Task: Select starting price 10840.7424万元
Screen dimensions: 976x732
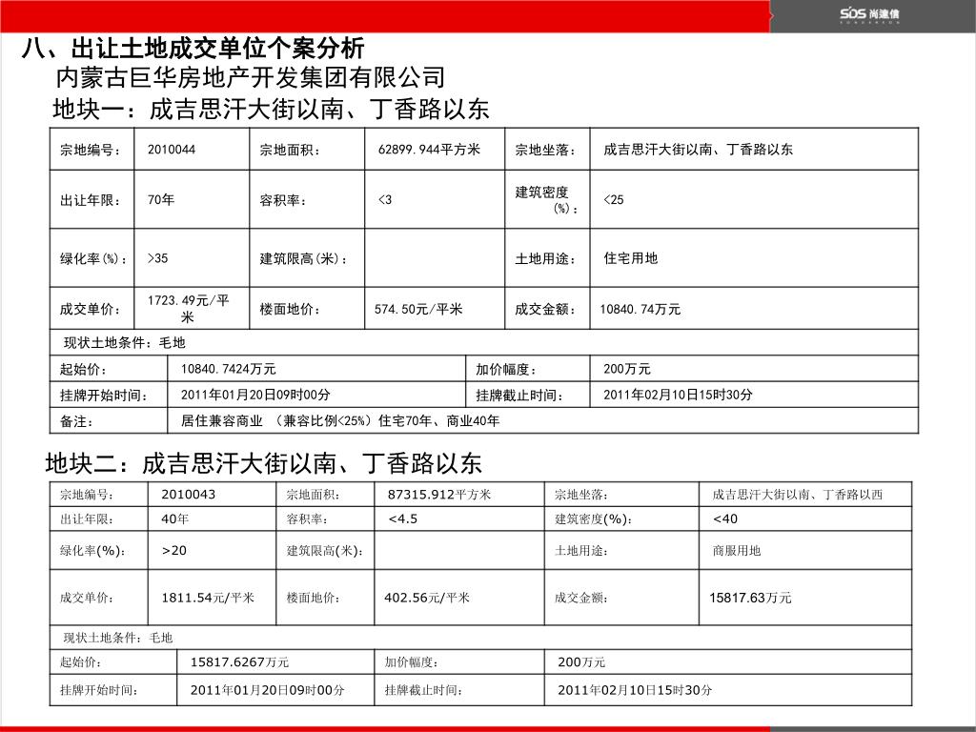Action: [x=228, y=369]
